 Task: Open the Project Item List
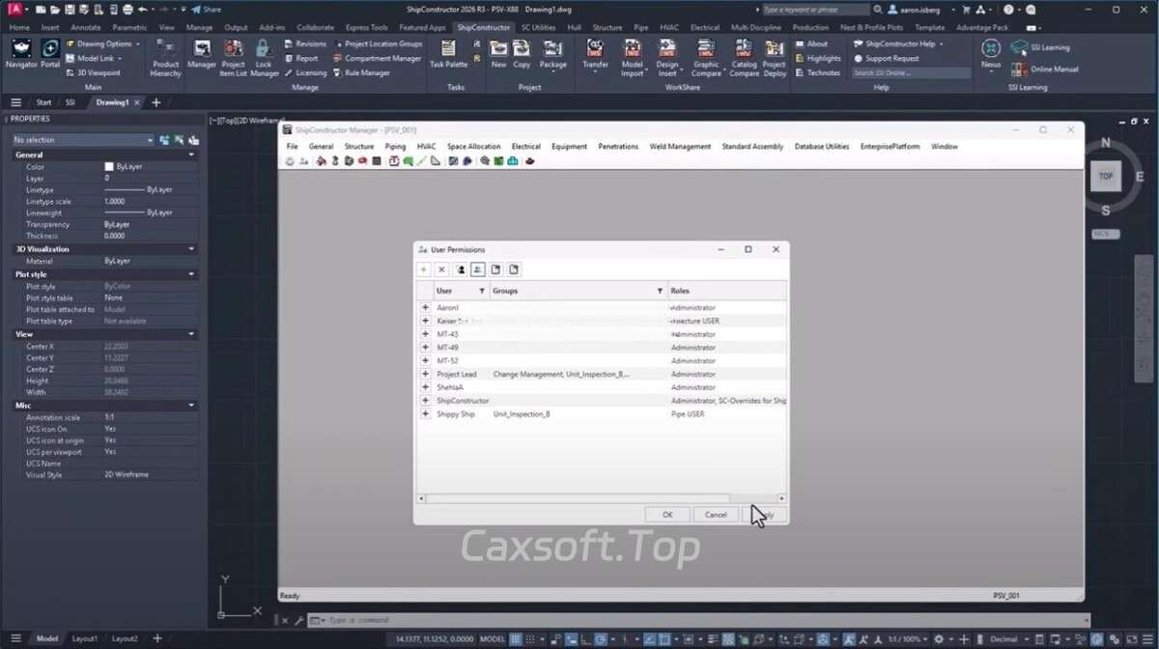click(x=234, y=58)
